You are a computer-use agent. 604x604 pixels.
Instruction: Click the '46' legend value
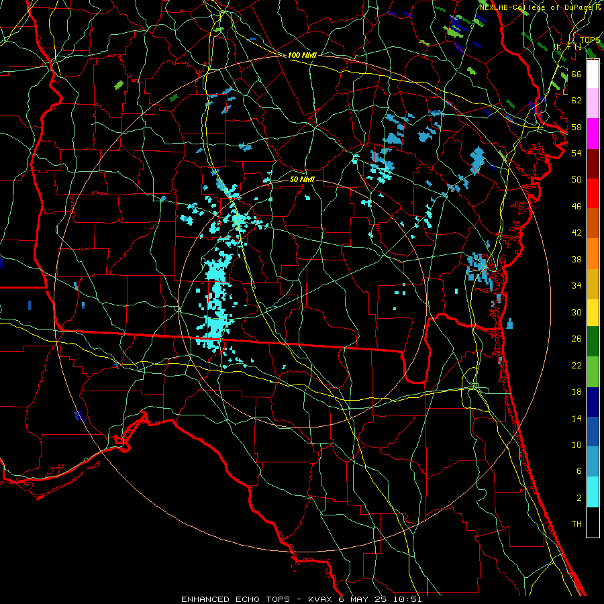click(576, 207)
